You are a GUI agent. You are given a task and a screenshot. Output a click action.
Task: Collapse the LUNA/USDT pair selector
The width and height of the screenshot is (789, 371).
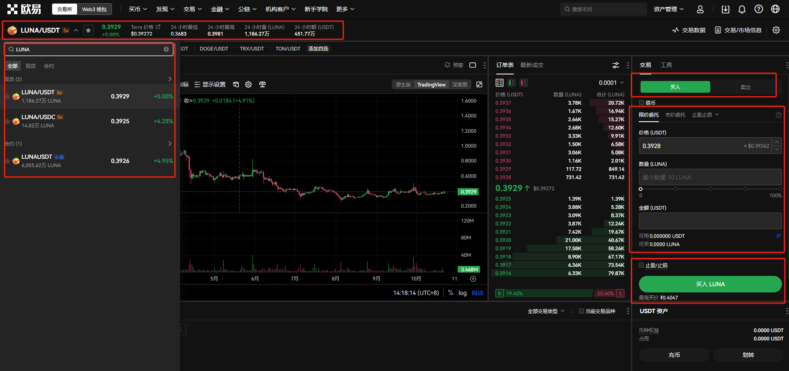tap(76, 30)
